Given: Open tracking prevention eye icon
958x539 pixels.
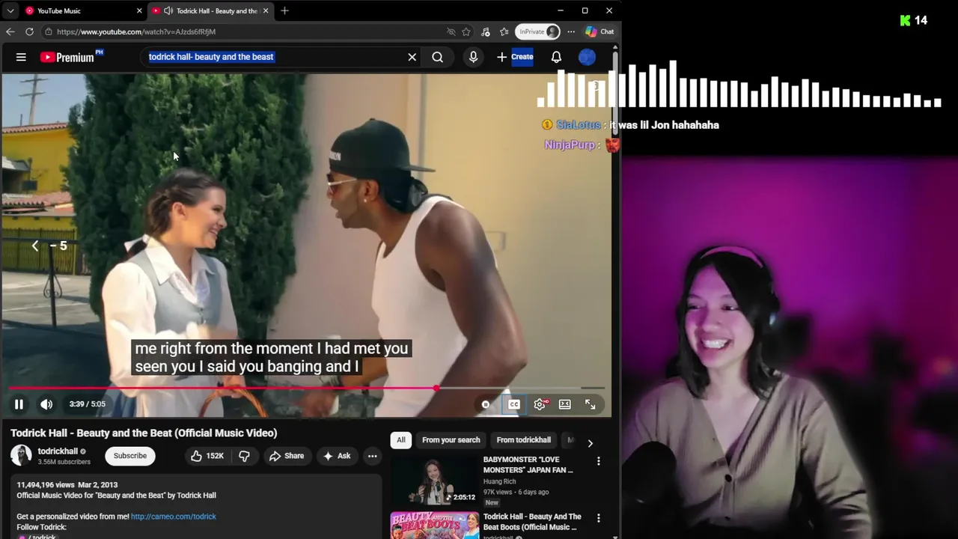Looking at the screenshot, I should [451, 31].
